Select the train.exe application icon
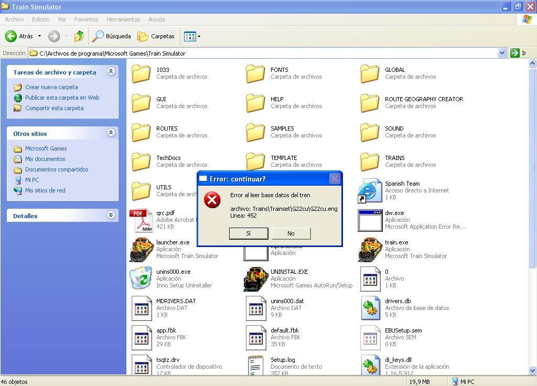The width and height of the screenshot is (537, 386). pyautogui.click(x=370, y=249)
